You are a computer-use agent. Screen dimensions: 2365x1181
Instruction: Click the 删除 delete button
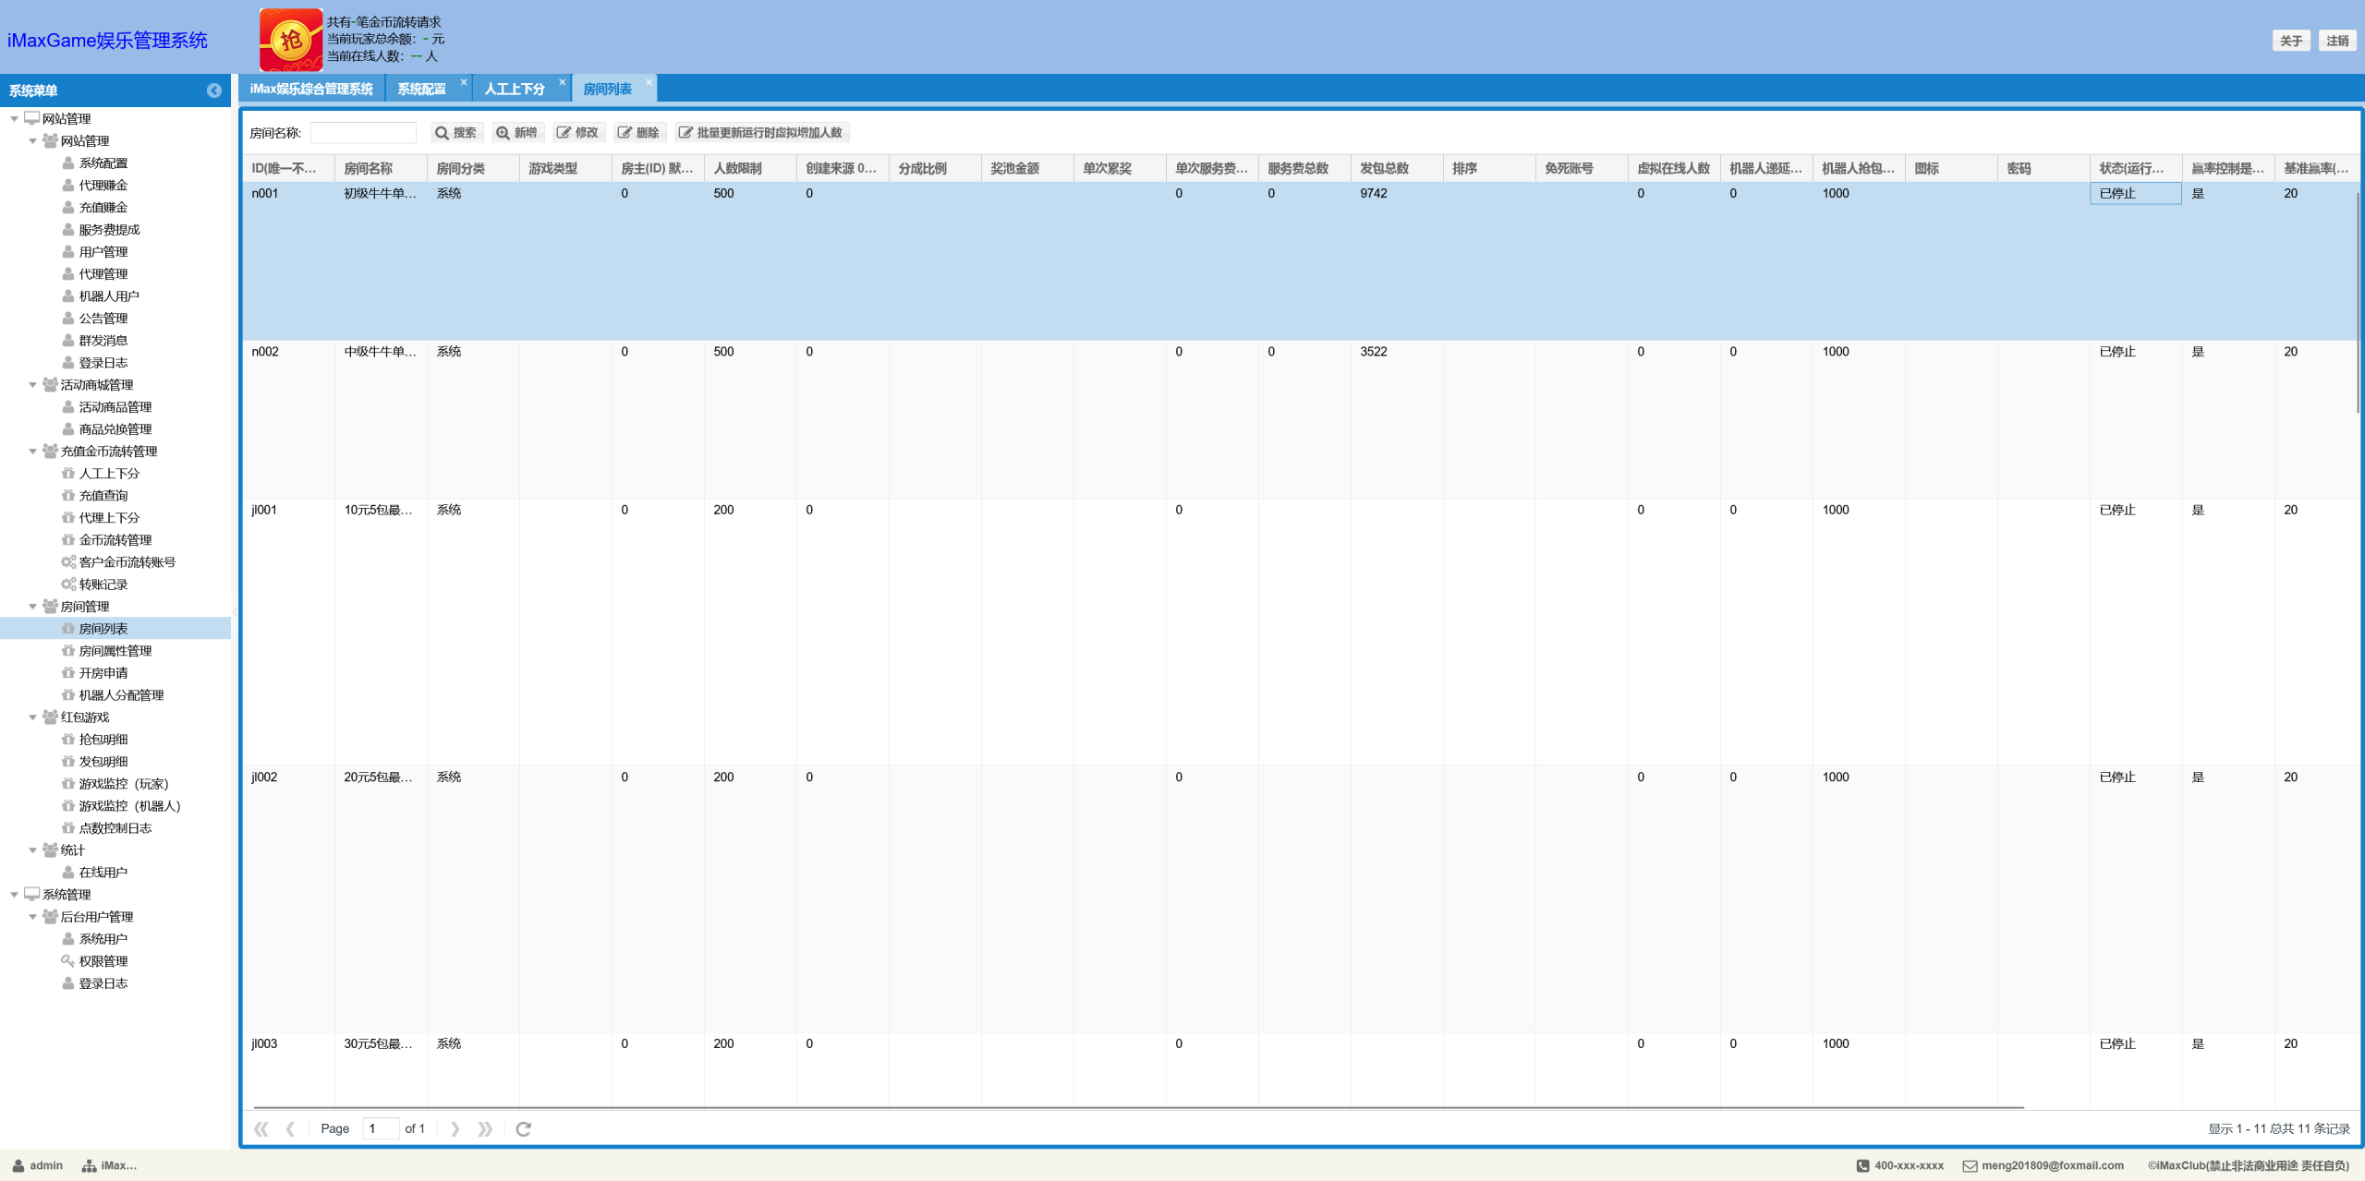tap(638, 133)
